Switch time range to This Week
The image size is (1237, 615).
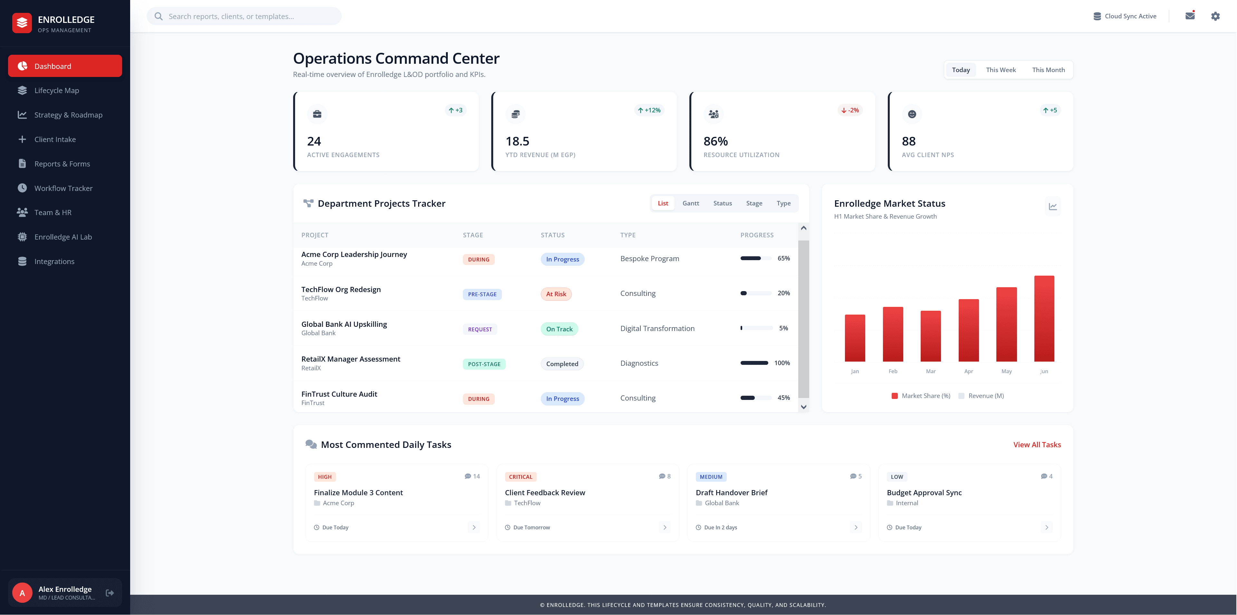pos(1001,70)
